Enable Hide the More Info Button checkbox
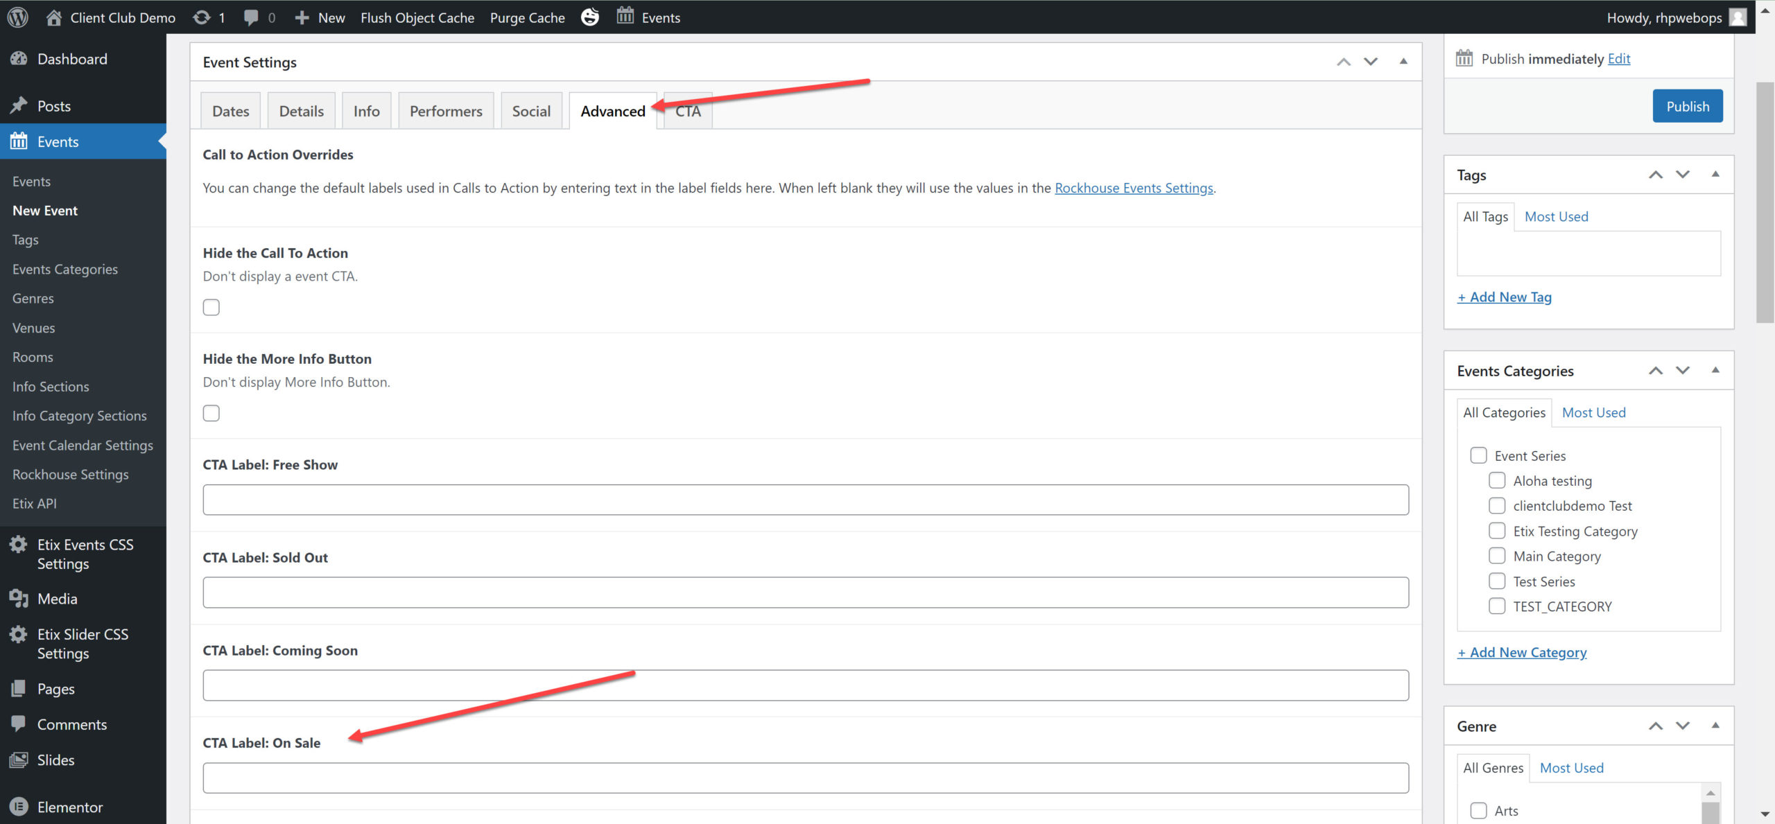 (x=211, y=413)
